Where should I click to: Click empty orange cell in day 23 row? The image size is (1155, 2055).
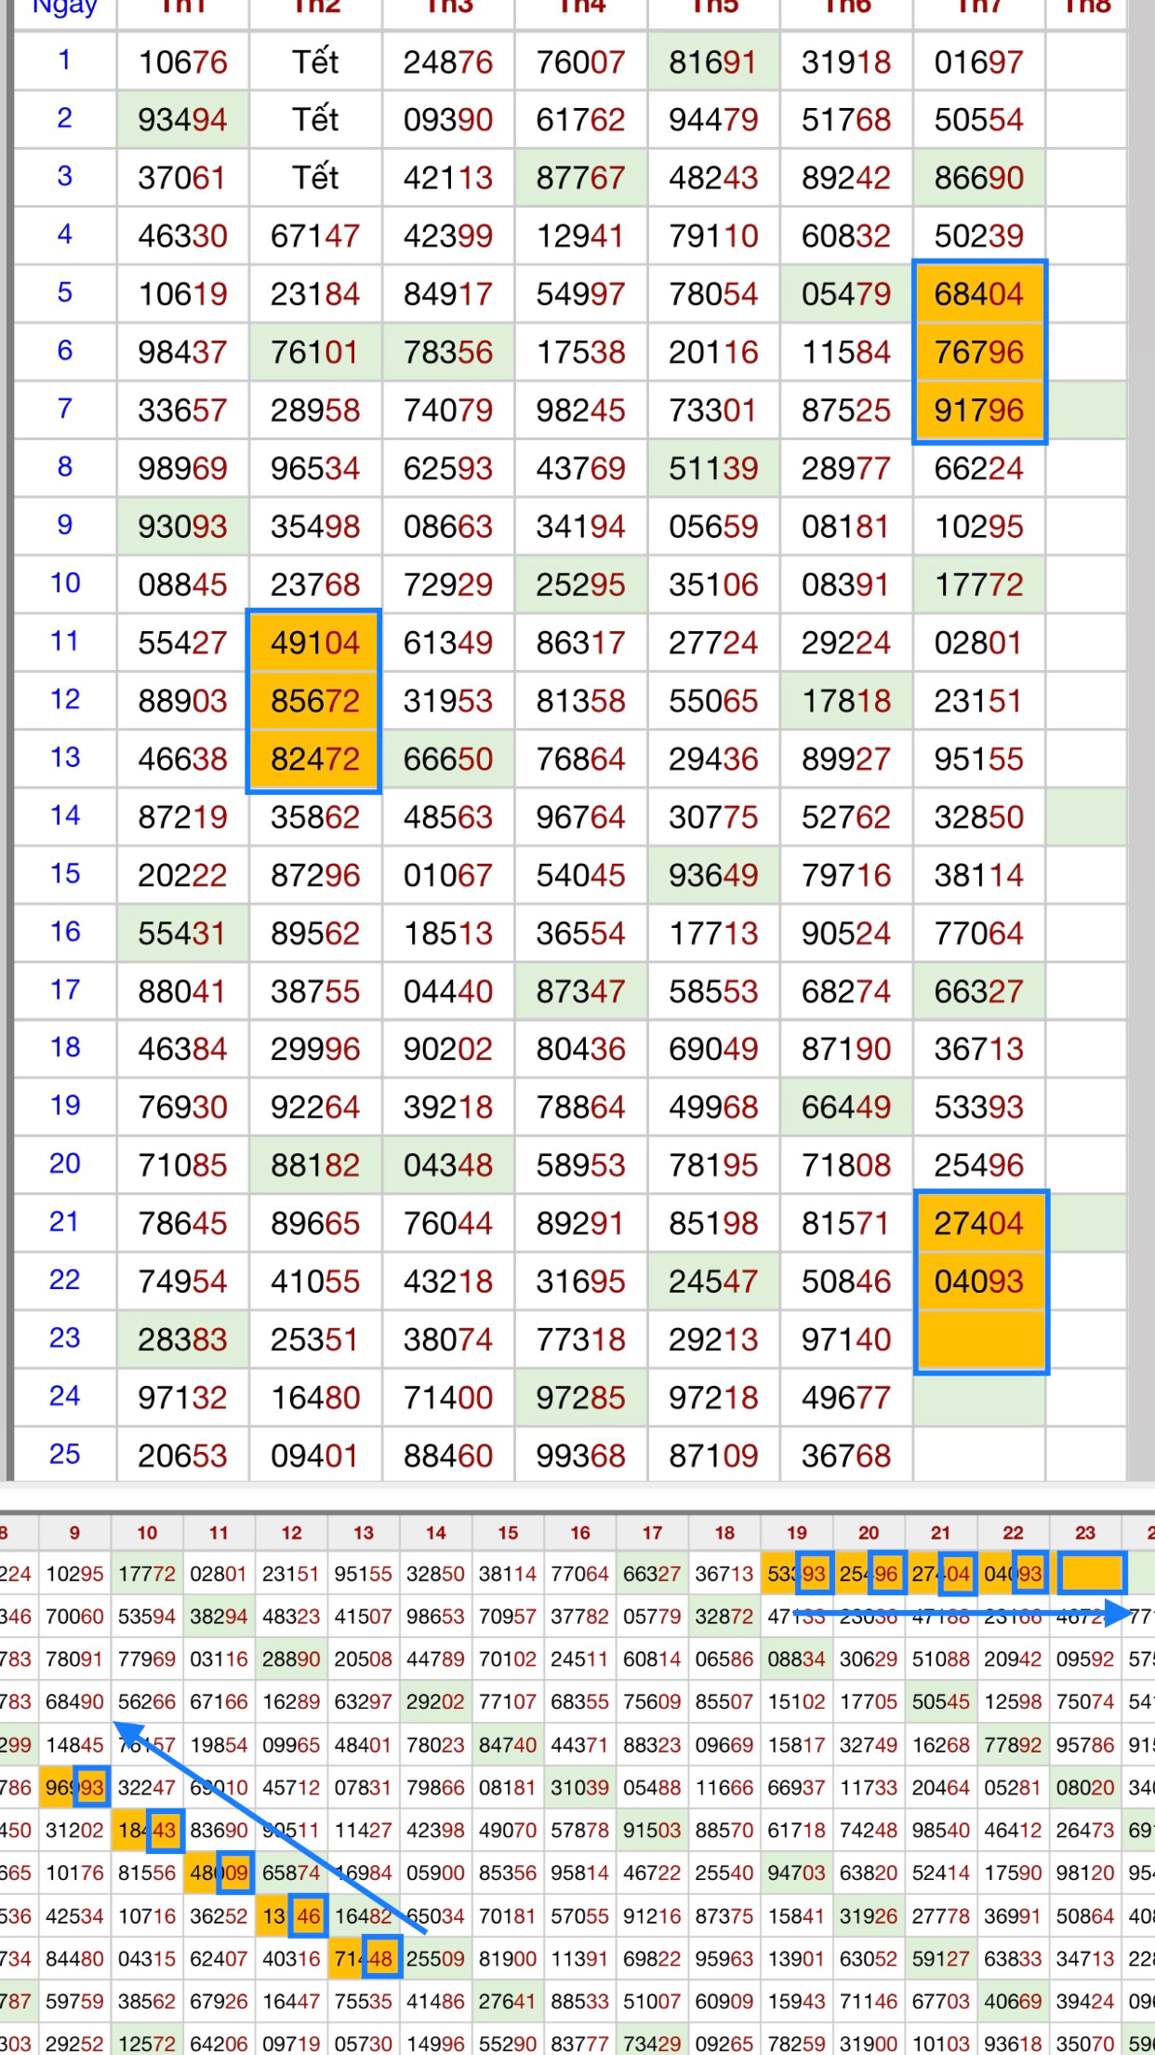pyautogui.click(x=979, y=1339)
